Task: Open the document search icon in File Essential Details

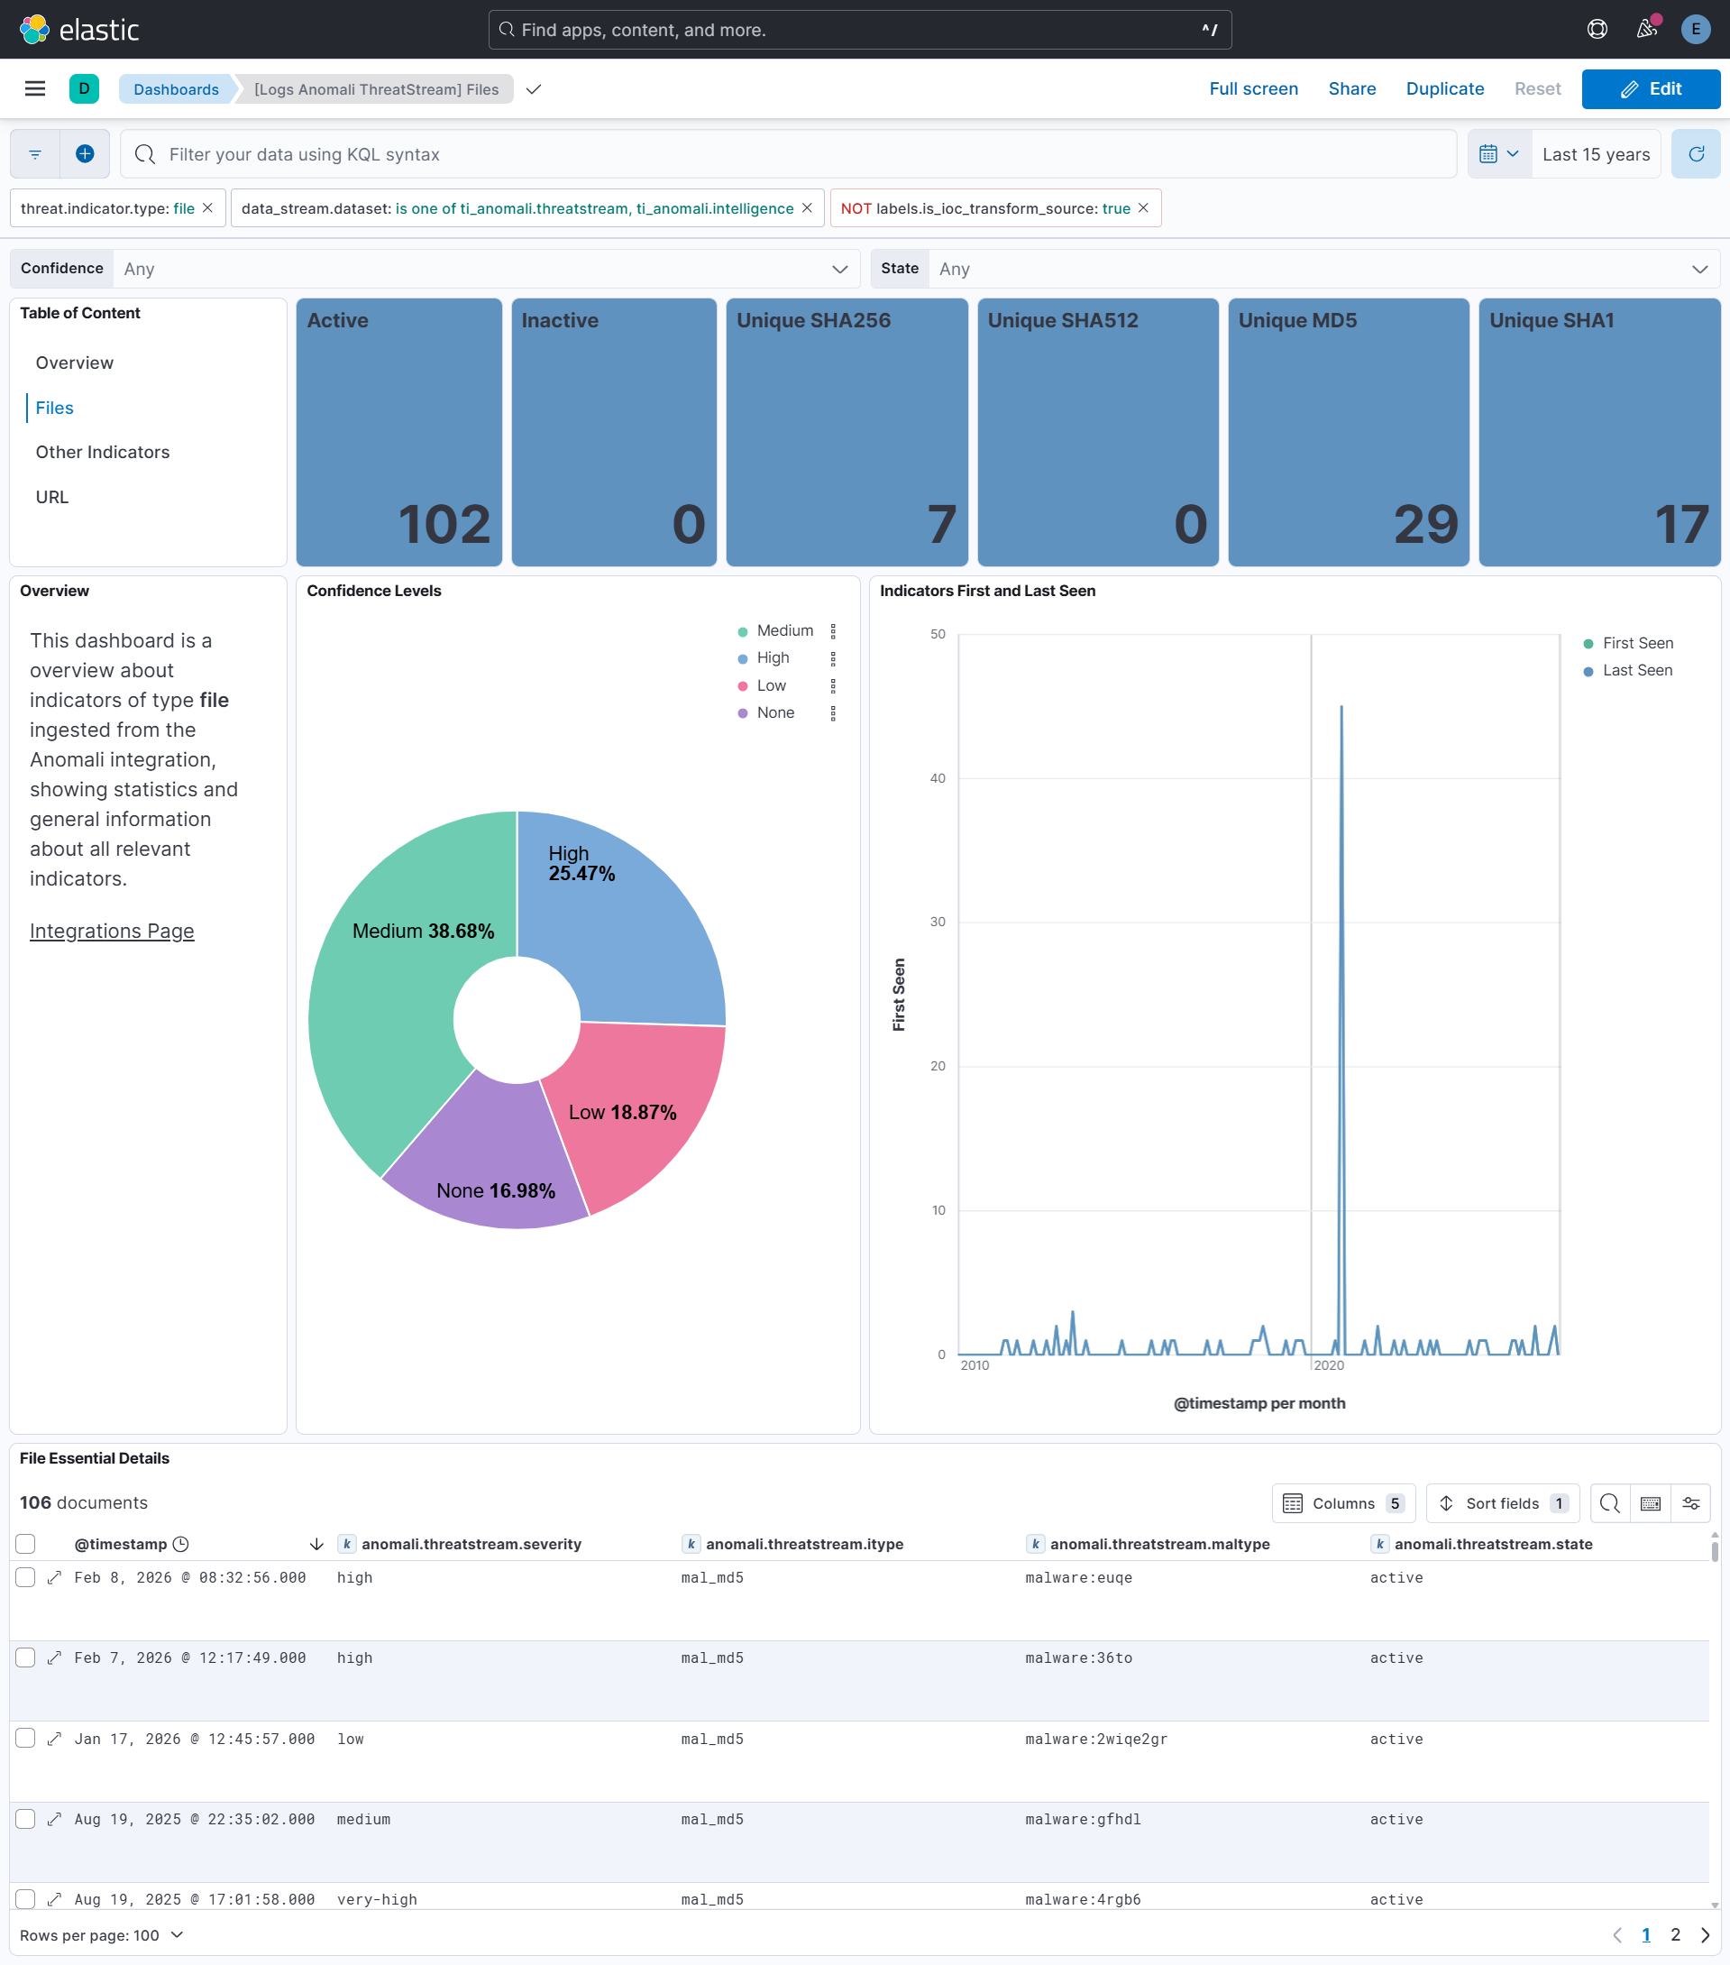Action: 1610,1502
